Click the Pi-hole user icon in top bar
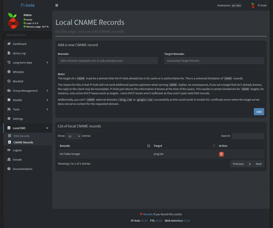Screen dimensions: 273x228 [x=253, y=5]
